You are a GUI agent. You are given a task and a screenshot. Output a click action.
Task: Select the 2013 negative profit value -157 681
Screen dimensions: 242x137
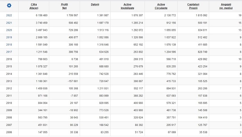[73, 81]
